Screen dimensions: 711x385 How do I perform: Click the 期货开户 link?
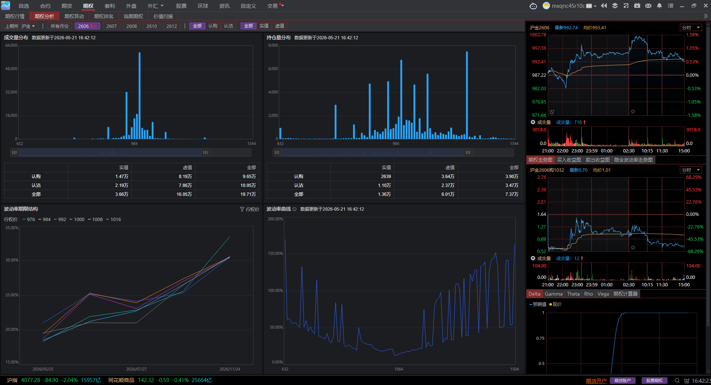[x=596, y=381]
